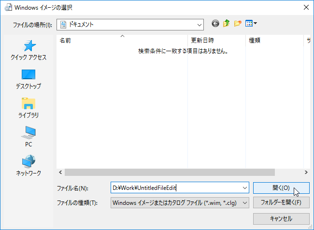Viewport: 314px width, 230px height.
Task: Sort by the 種類 type column header
Action: [274, 41]
